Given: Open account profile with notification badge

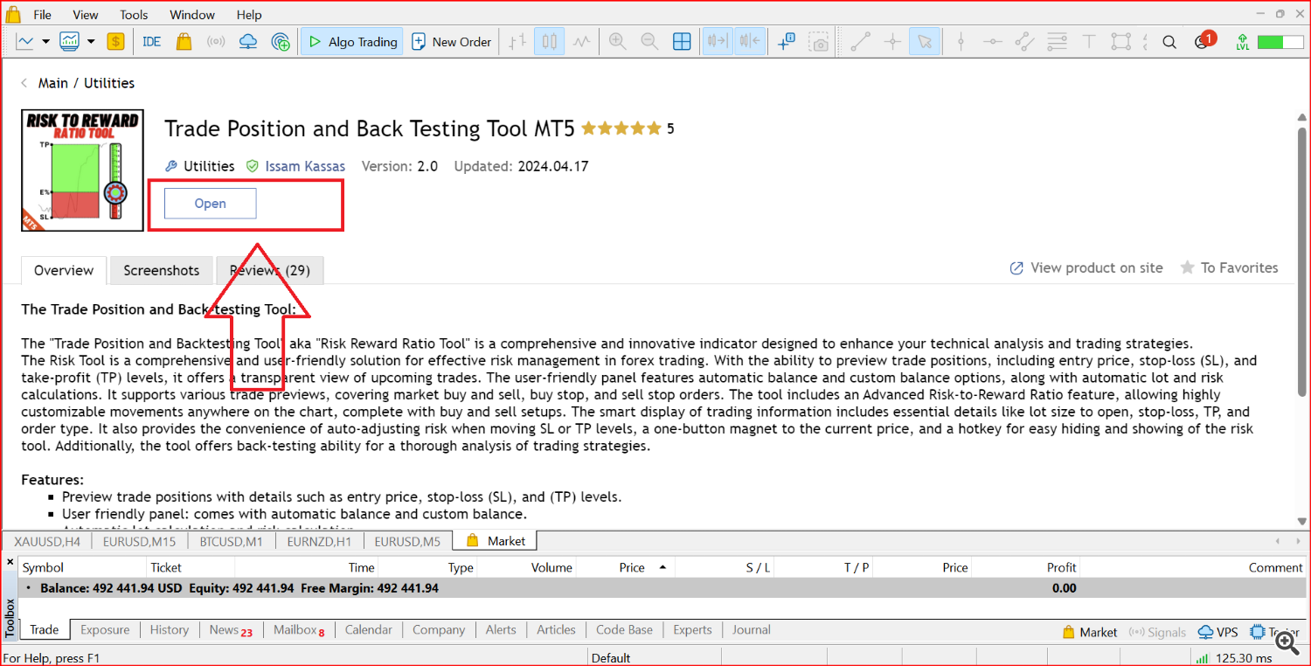Looking at the screenshot, I should pyautogui.click(x=1204, y=40).
